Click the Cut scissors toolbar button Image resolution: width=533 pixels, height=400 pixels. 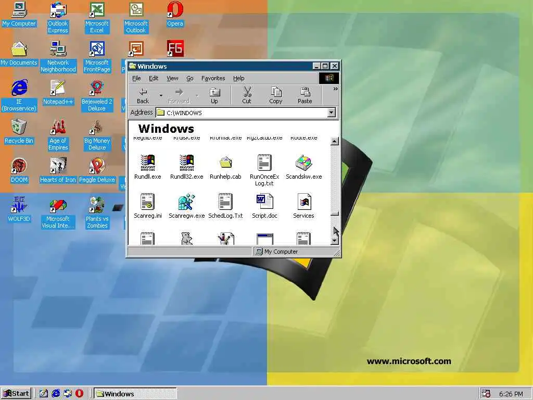[247, 95]
